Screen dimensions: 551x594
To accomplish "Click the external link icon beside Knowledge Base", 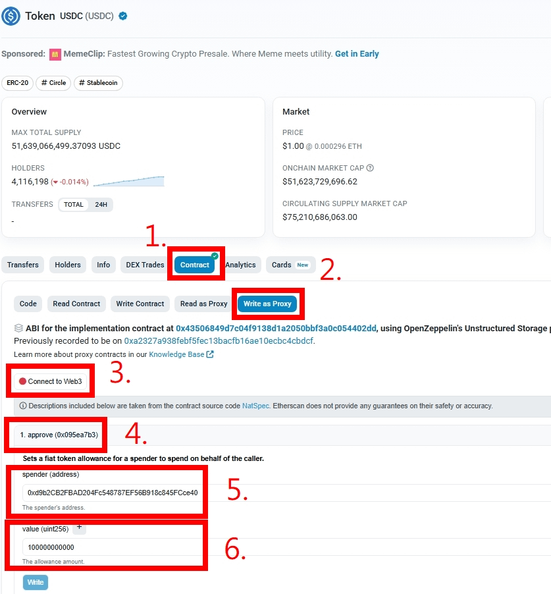I will pyautogui.click(x=210, y=354).
